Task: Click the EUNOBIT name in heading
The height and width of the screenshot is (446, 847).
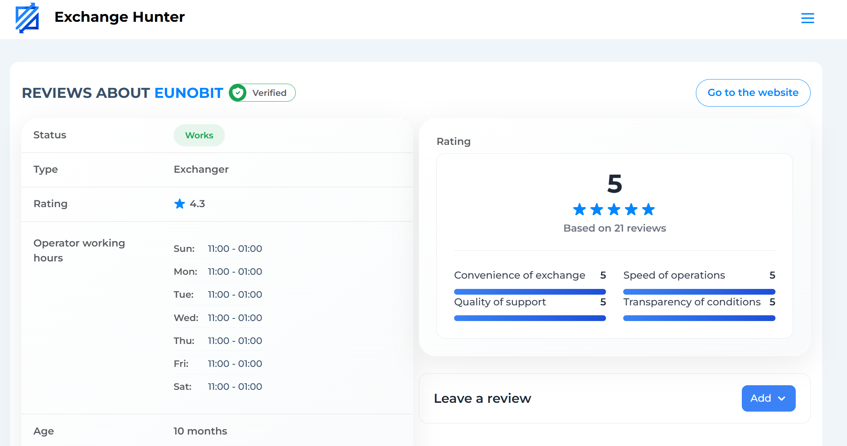Action: point(189,93)
